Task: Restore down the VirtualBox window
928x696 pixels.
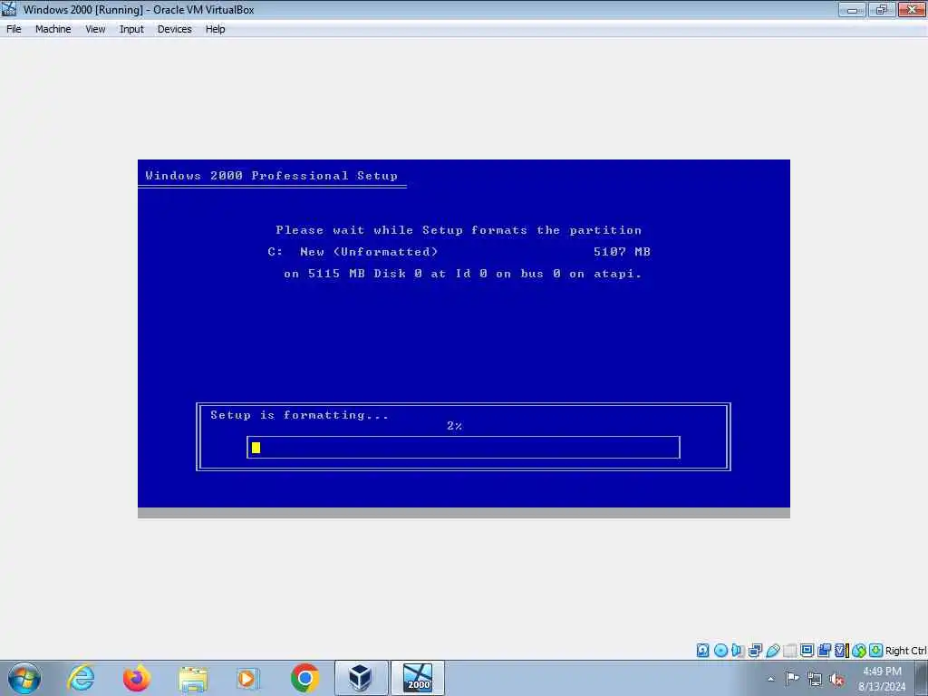Action: 882,9
